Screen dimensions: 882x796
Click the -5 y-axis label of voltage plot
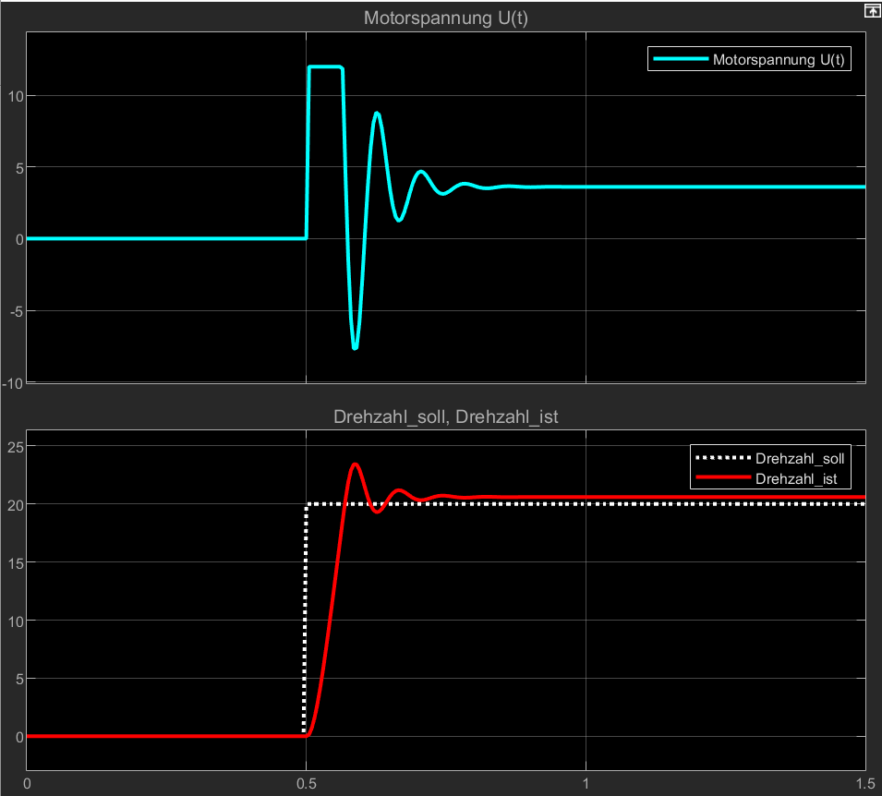(x=13, y=310)
